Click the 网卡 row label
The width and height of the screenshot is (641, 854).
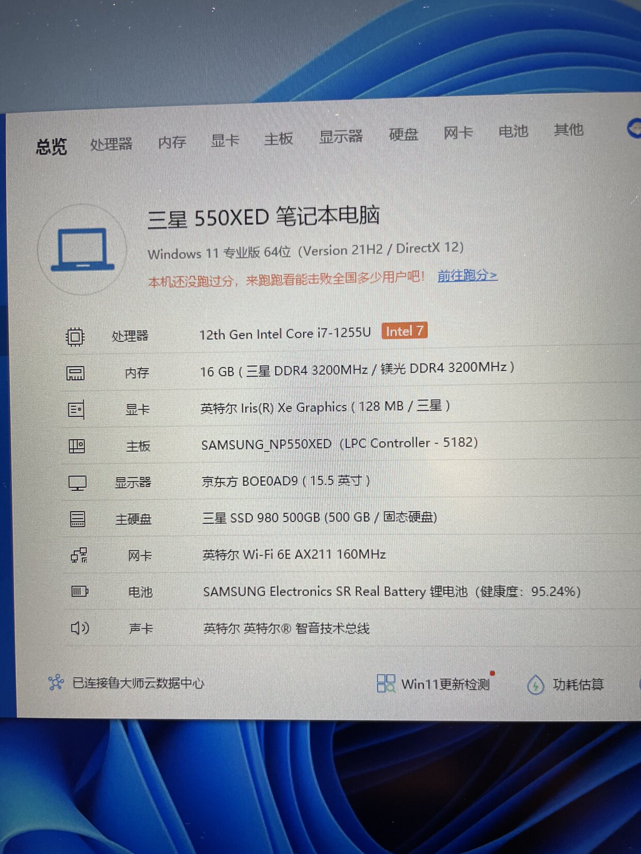pyautogui.click(x=140, y=555)
